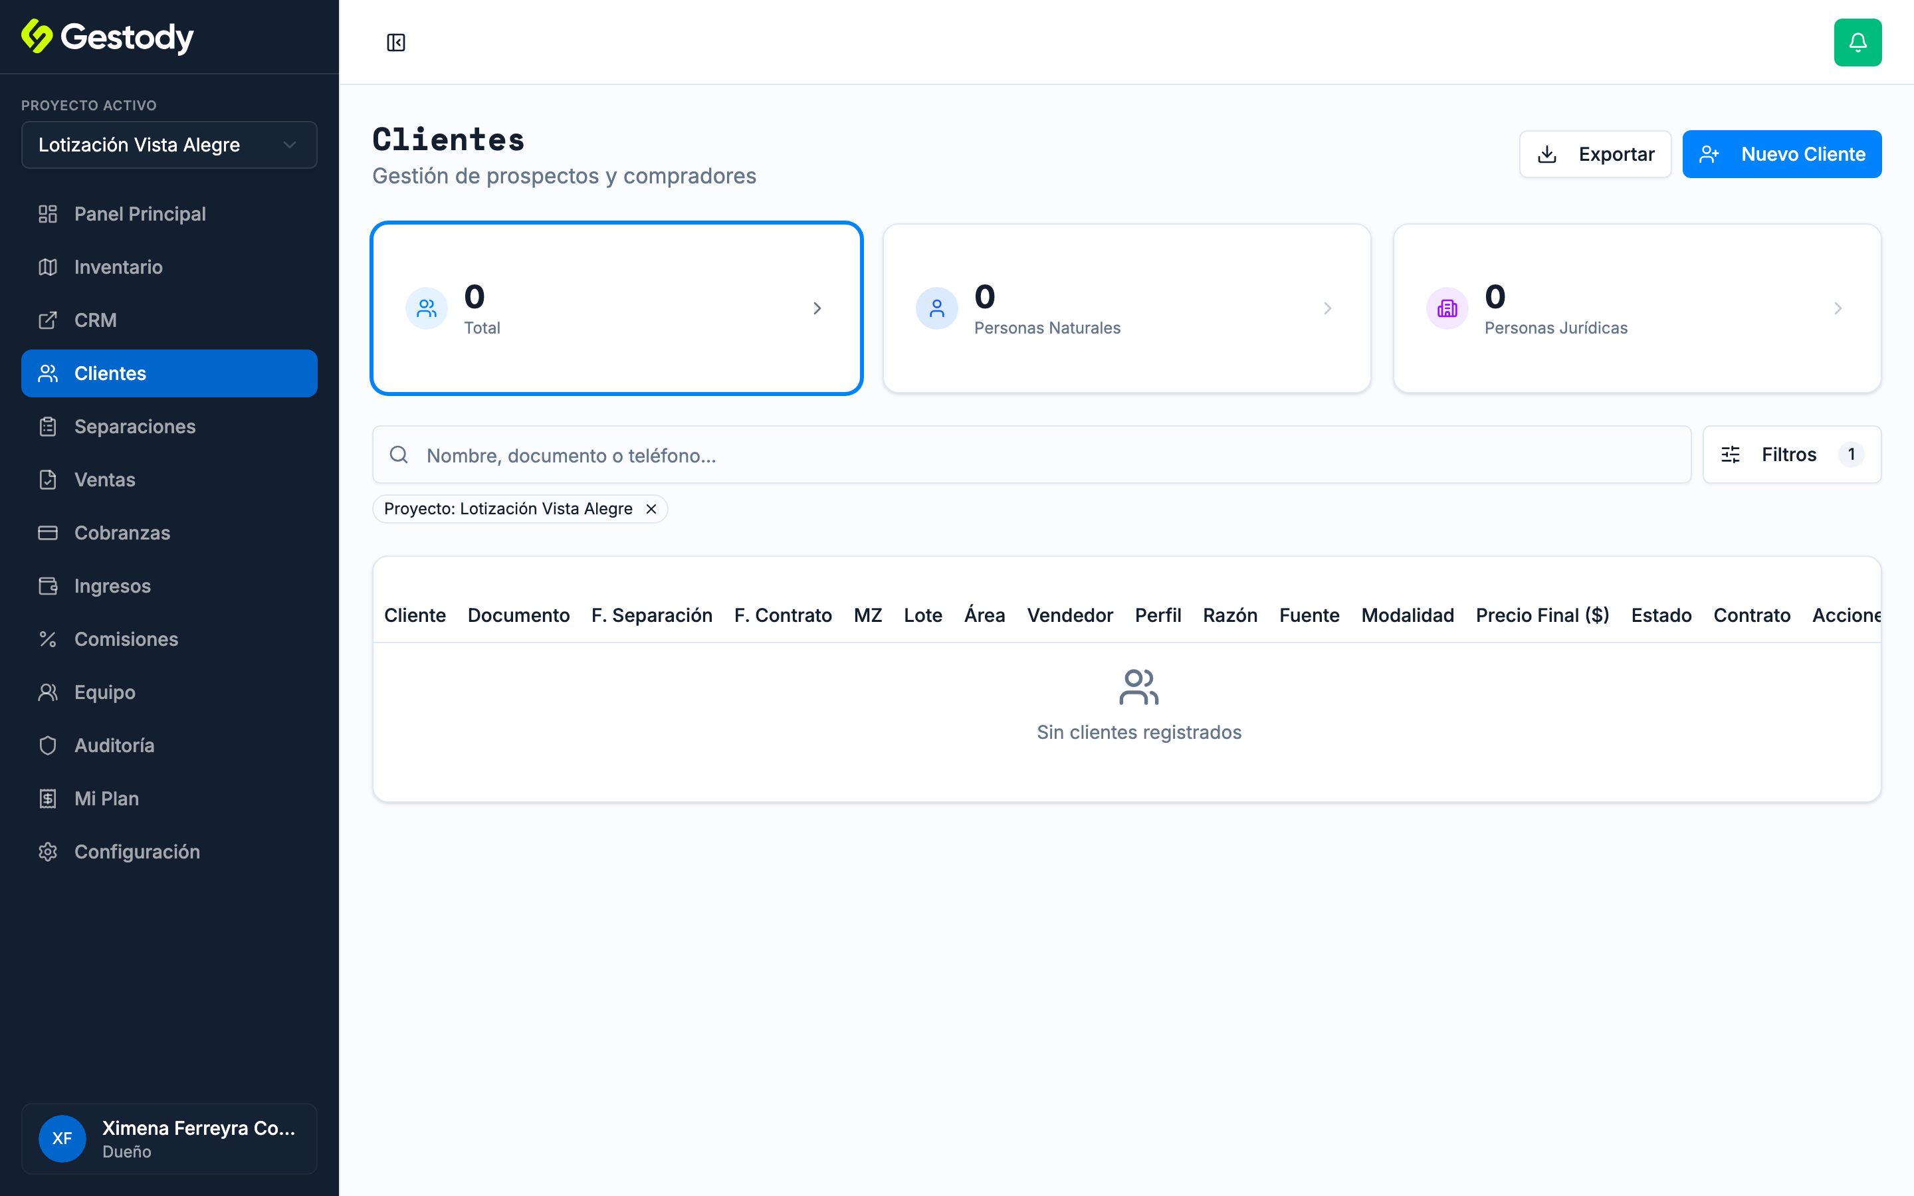Click the Contrato column header
Viewport: 1914px width, 1196px height.
(1751, 615)
